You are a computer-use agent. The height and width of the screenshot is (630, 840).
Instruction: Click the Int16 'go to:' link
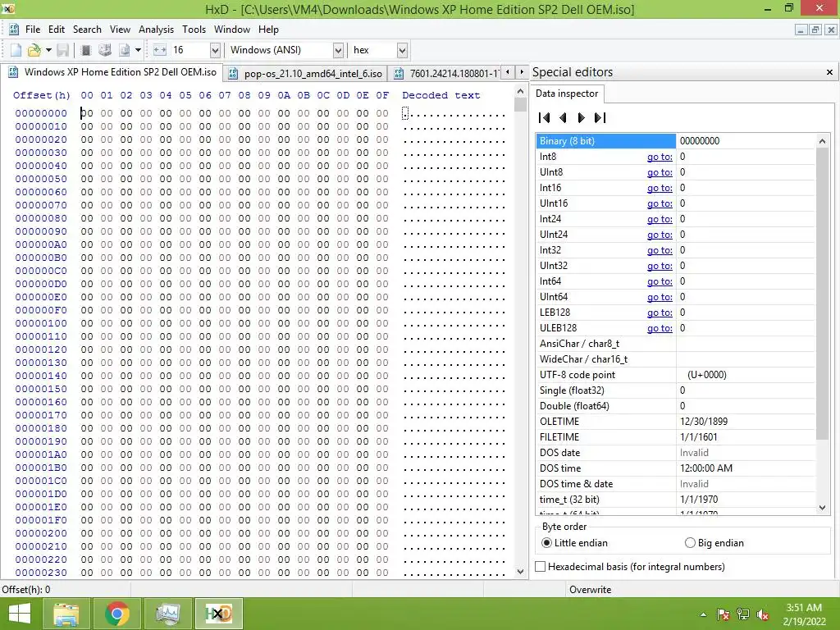(x=660, y=188)
